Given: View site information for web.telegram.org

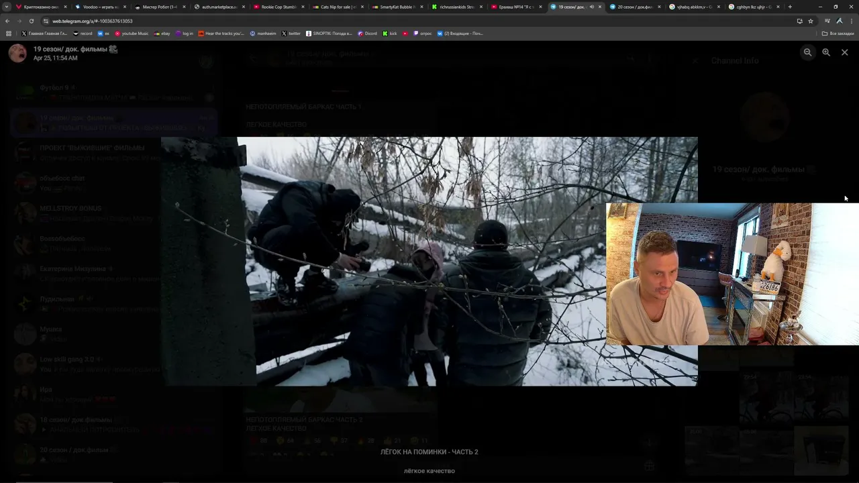Looking at the screenshot, I should pos(46,21).
